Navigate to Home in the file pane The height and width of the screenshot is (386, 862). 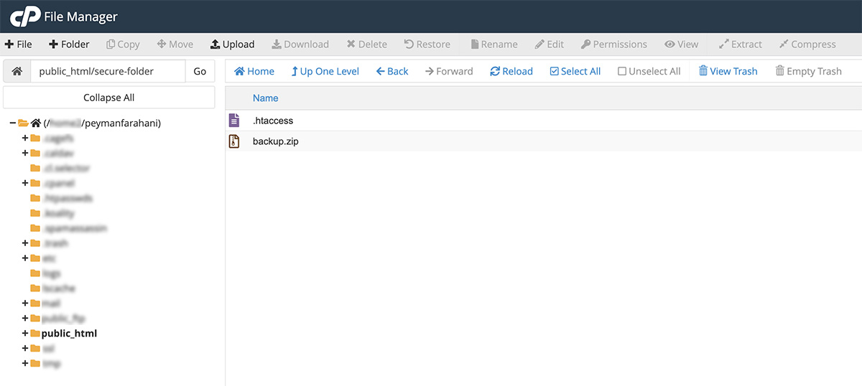click(254, 71)
